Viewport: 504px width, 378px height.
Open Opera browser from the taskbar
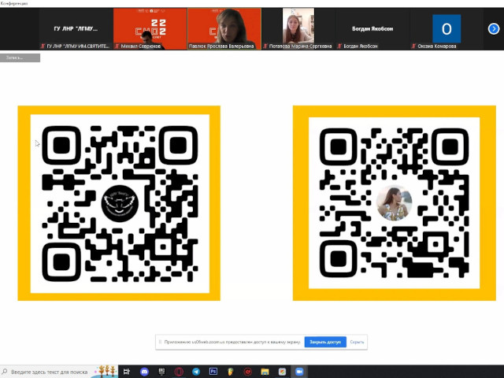179,372
